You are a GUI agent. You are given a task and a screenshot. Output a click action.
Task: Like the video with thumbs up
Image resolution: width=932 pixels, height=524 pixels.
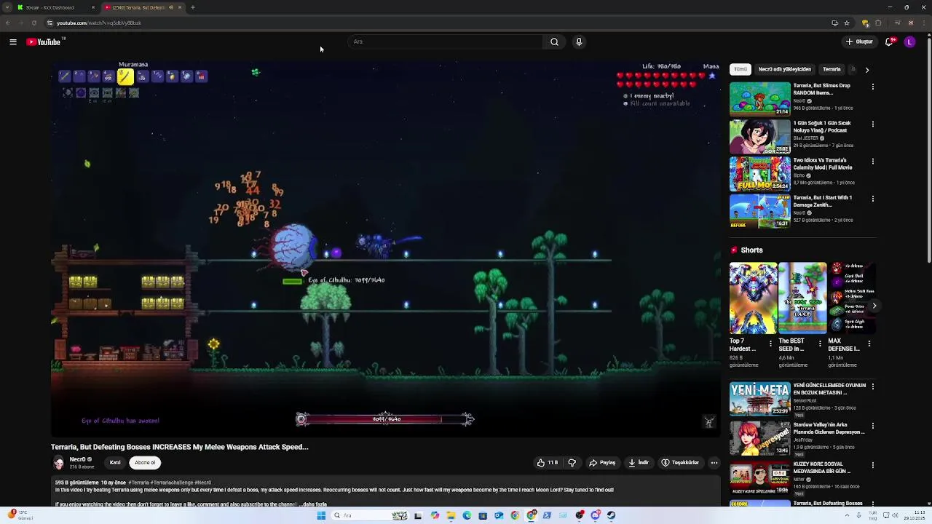tap(547, 463)
